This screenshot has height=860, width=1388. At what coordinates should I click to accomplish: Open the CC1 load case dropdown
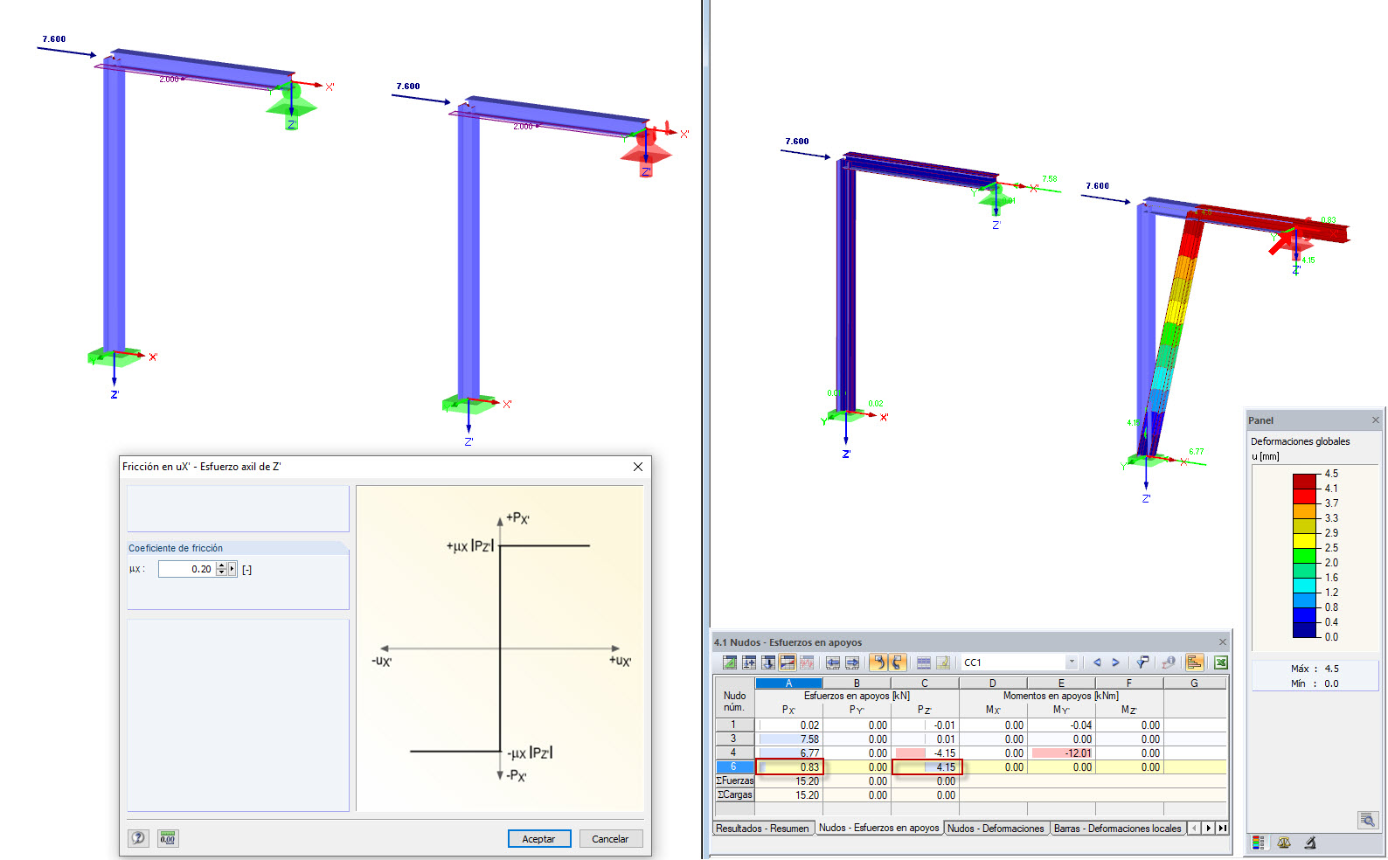click(1072, 662)
